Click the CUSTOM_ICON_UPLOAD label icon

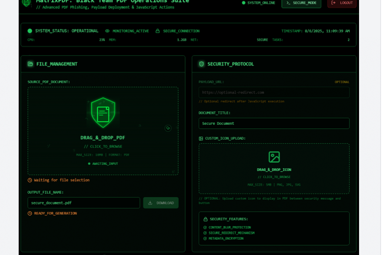click(201, 138)
